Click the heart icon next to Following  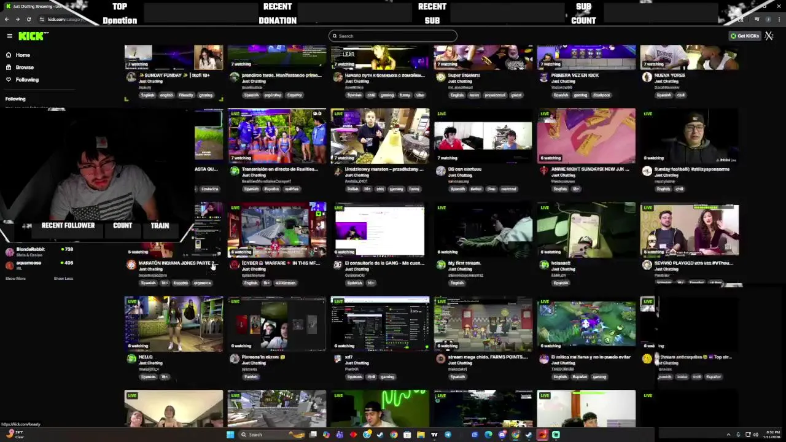(9, 80)
